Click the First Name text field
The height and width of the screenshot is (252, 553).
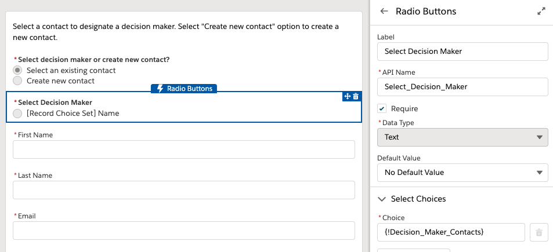tap(183, 149)
